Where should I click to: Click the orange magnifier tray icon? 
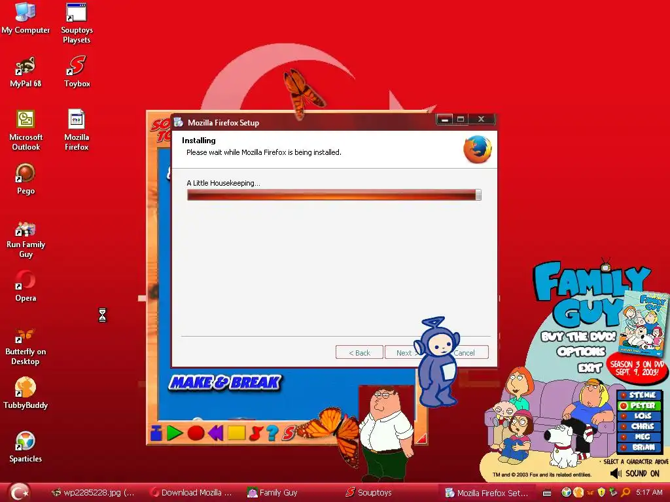point(626,492)
